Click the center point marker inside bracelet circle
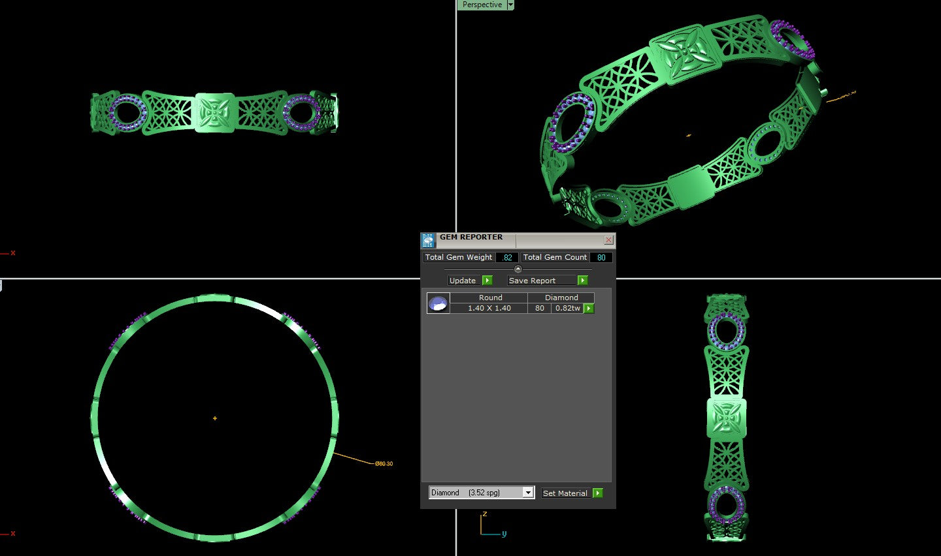941x556 pixels. click(x=215, y=418)
